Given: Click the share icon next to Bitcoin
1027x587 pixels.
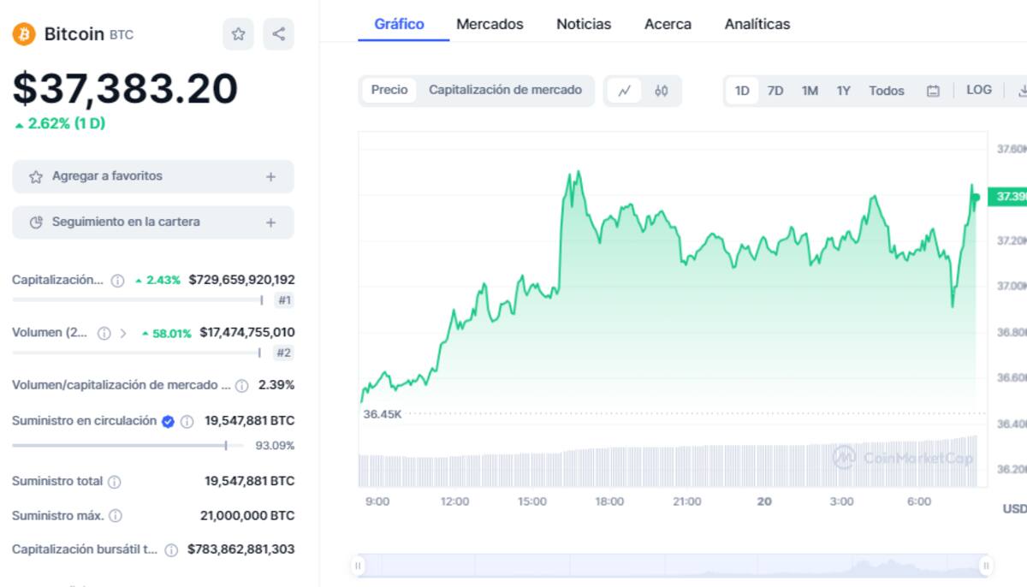Looking at the screenshot, I should 278,34.
